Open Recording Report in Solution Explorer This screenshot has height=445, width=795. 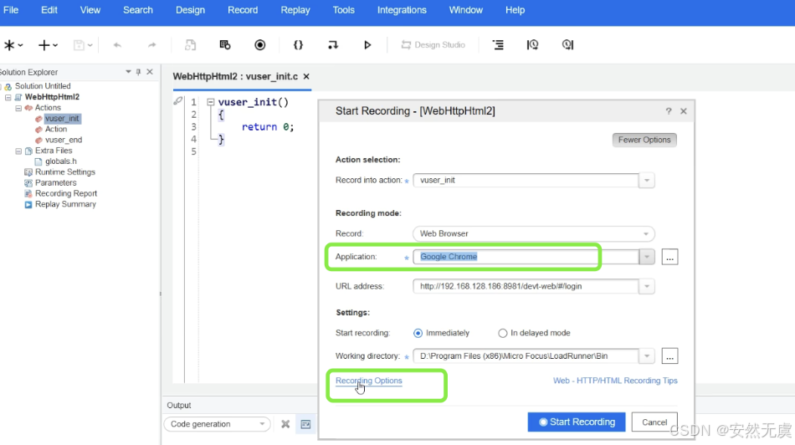point(66,193)
